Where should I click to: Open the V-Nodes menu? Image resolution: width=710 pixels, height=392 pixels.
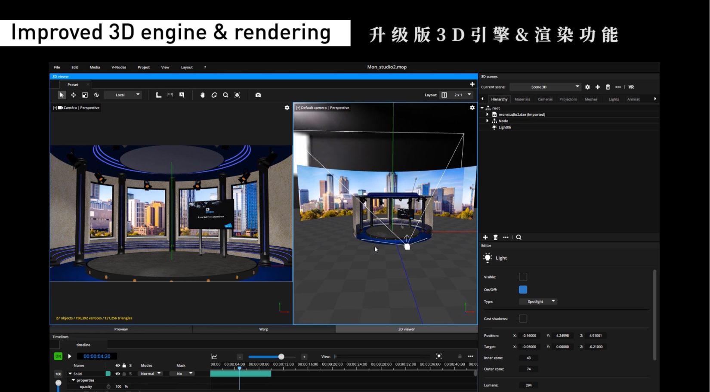pyautogui.click(x=119, y=67)
